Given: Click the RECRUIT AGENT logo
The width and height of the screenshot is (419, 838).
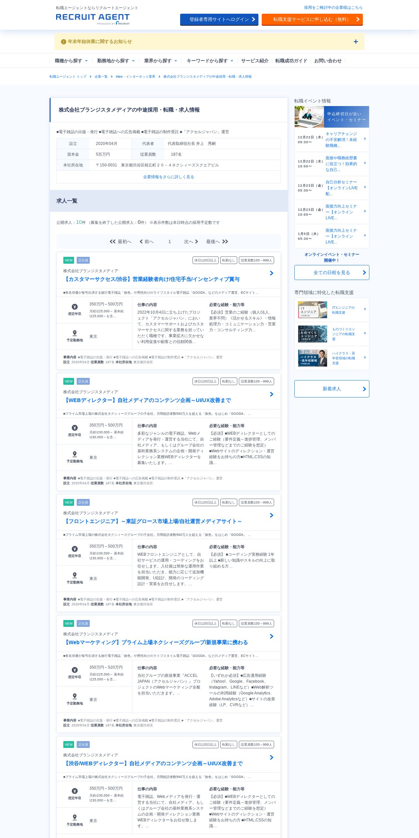Looking at the screenshot, I should coord(93,19).
